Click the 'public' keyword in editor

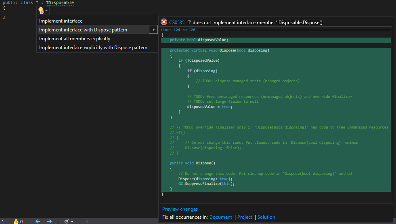10,2
